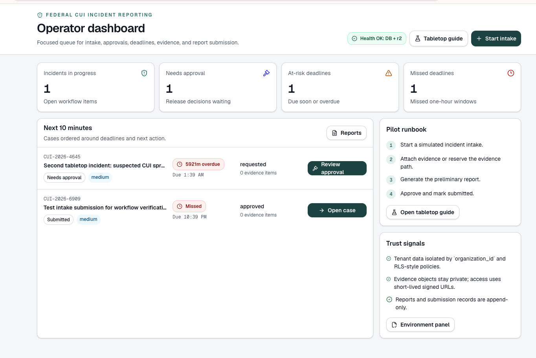Click the document icon in Reports button
This screenshot has height=358, width=536.
point(334,133)
